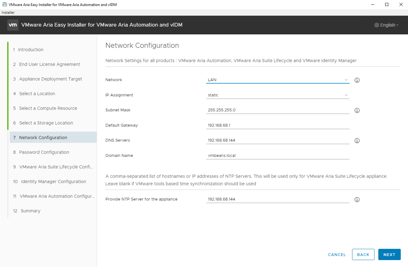Minimize the installer window
The width and height of the screenshot is (408, 267).
click(x=372, y=4)
